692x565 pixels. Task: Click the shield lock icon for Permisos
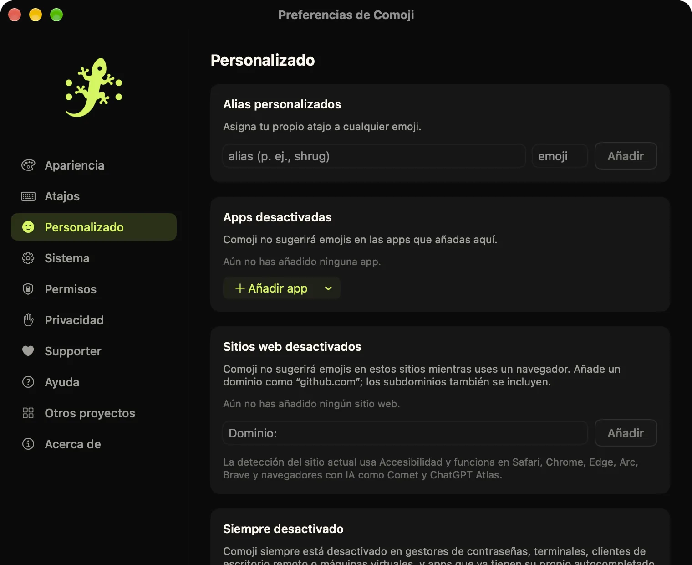point(28,289)
